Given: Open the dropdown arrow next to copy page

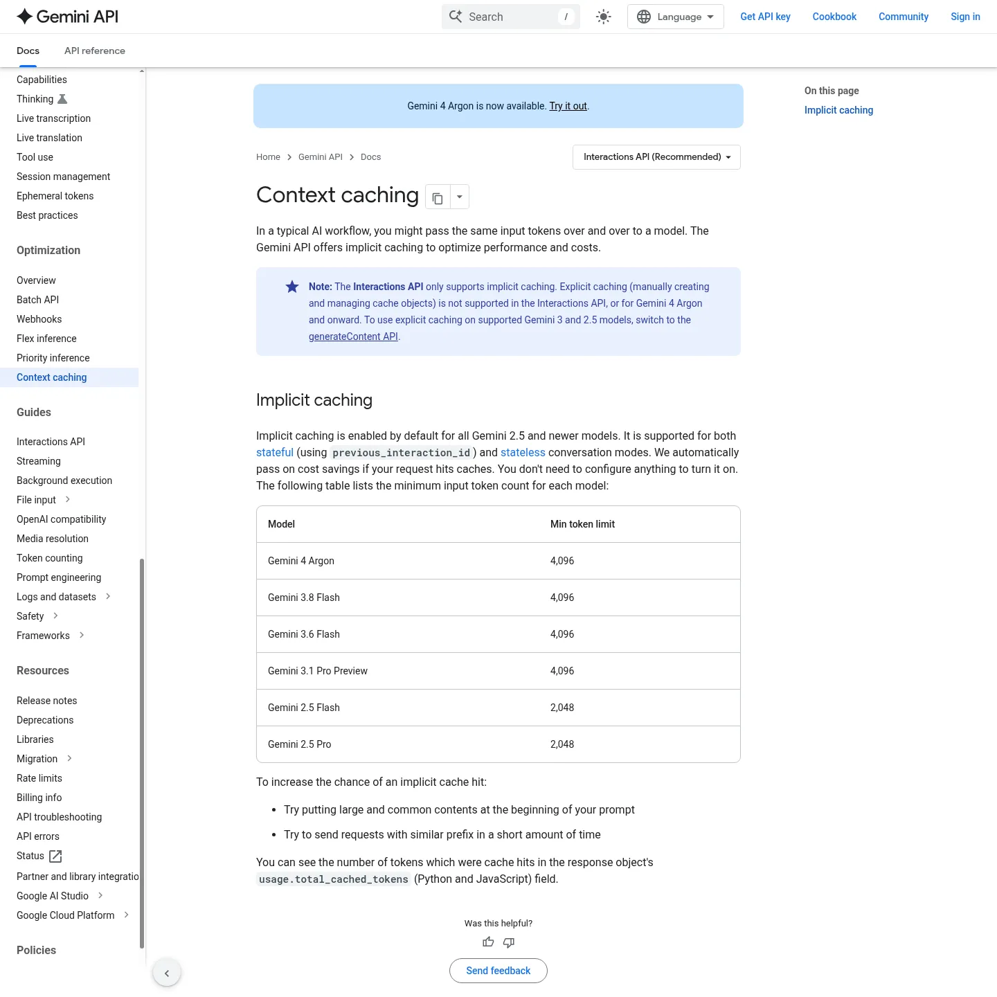Looking at the screenshot, I should [460, 197].
